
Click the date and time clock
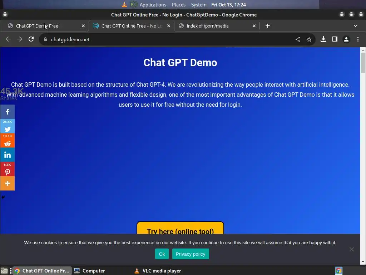tap(228, 5)
